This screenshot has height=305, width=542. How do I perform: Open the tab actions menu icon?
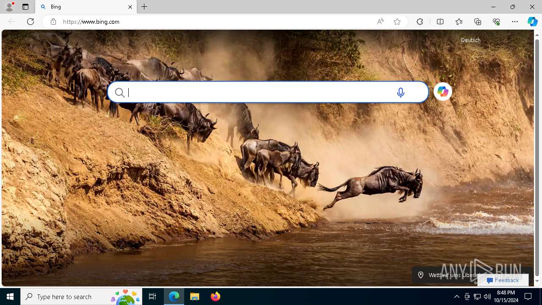pos(25,7)
